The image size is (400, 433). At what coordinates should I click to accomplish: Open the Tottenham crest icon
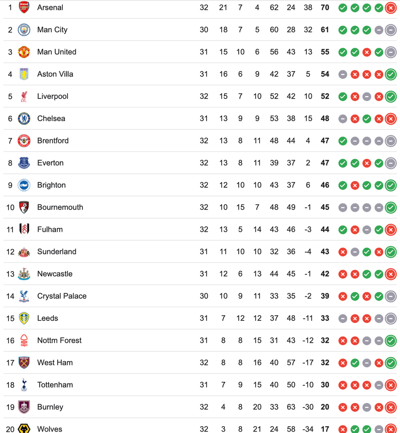click(x=24, y=385)
